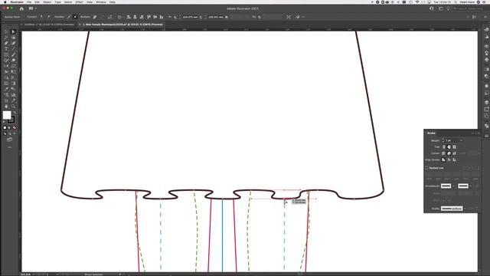
Task: Click the white Fill color box
Action: pos(7,115)
